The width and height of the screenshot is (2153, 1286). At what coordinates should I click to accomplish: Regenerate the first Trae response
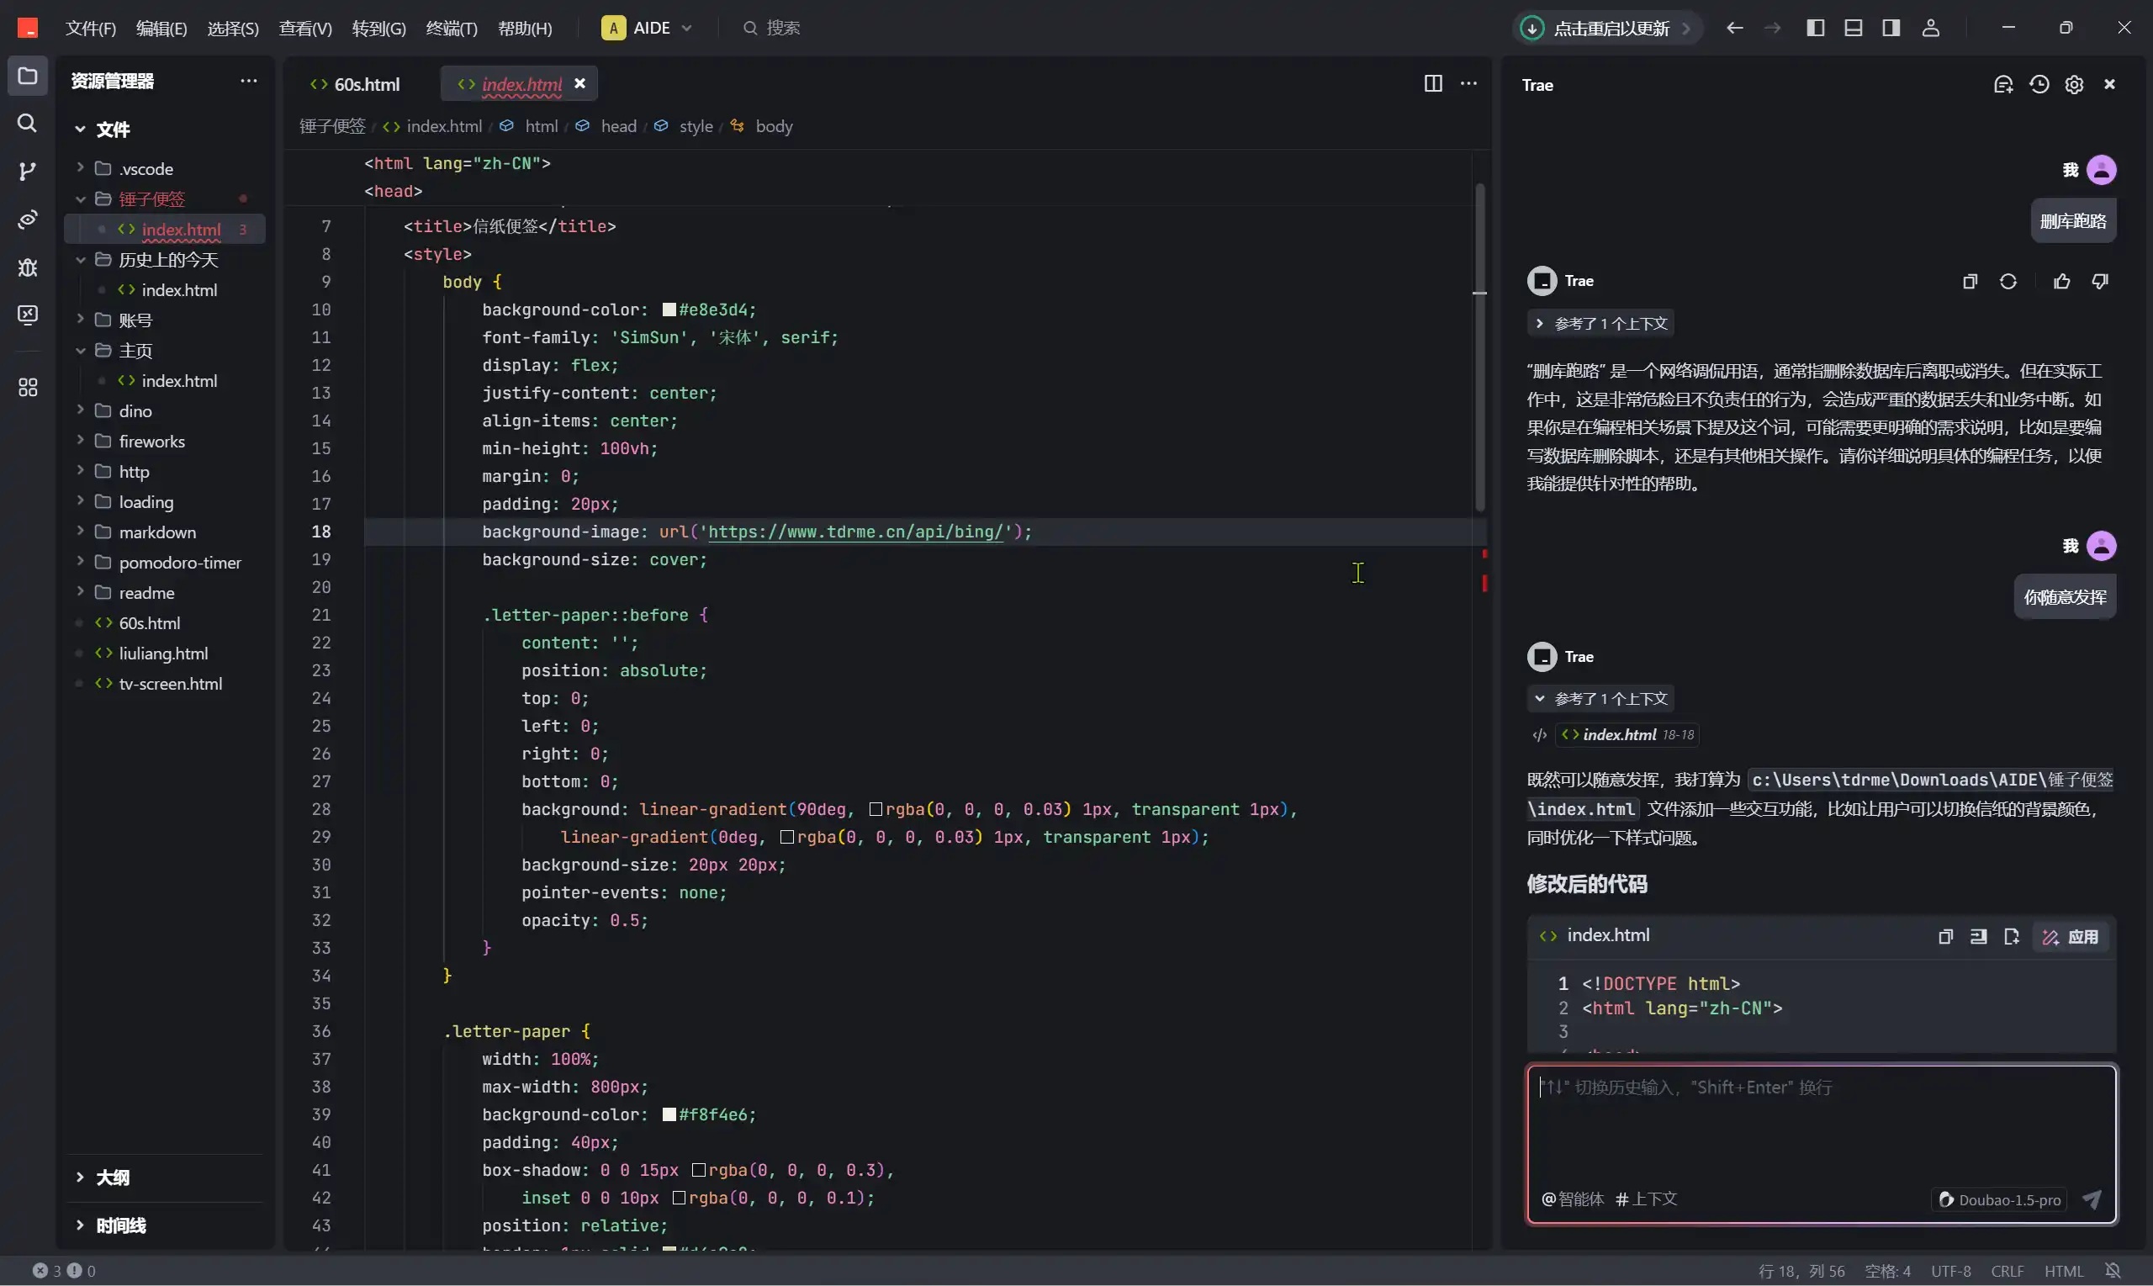coord(2008,281)
